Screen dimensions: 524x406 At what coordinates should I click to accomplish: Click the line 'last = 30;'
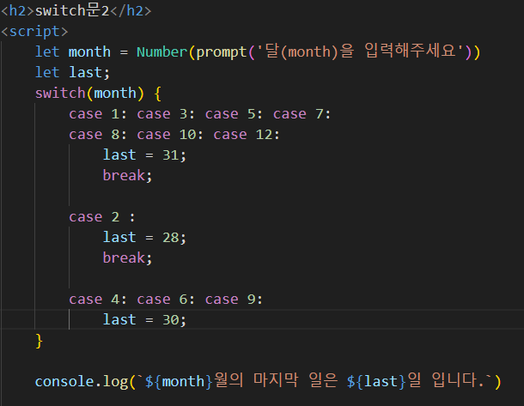tap(144, 320)
